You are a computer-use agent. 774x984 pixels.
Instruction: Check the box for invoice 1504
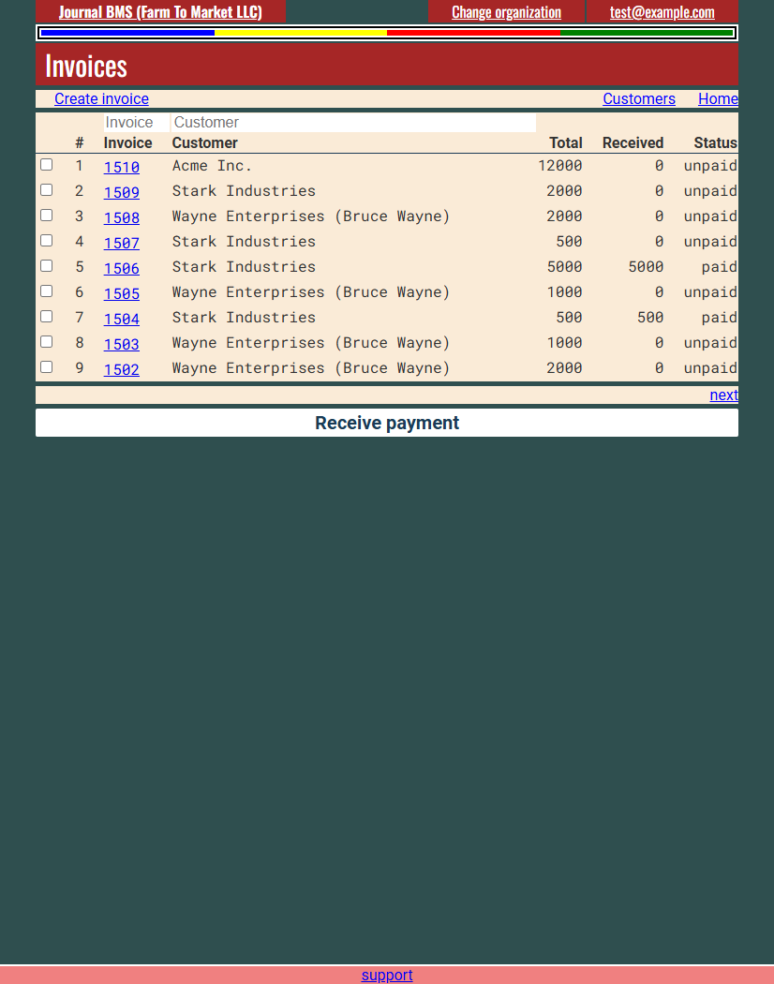tap(47, 317)
